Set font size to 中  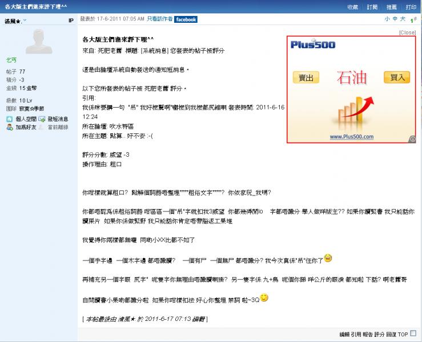(x=395, y=19)
